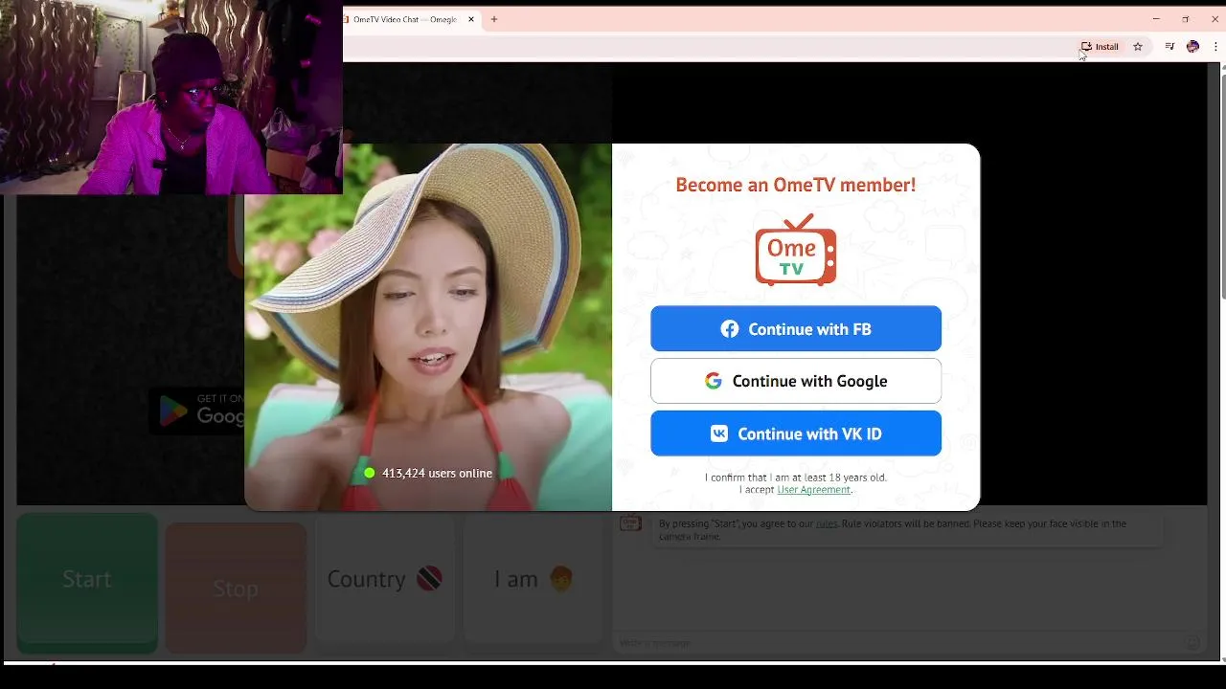The height and width of the screenshot is (689, 1226).
Task: Click the gender avatar icon
Action: click(x=561, y=579)
